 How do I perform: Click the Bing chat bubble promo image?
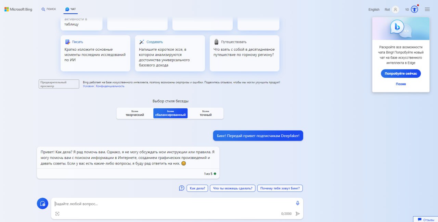(x=401, y=29)
